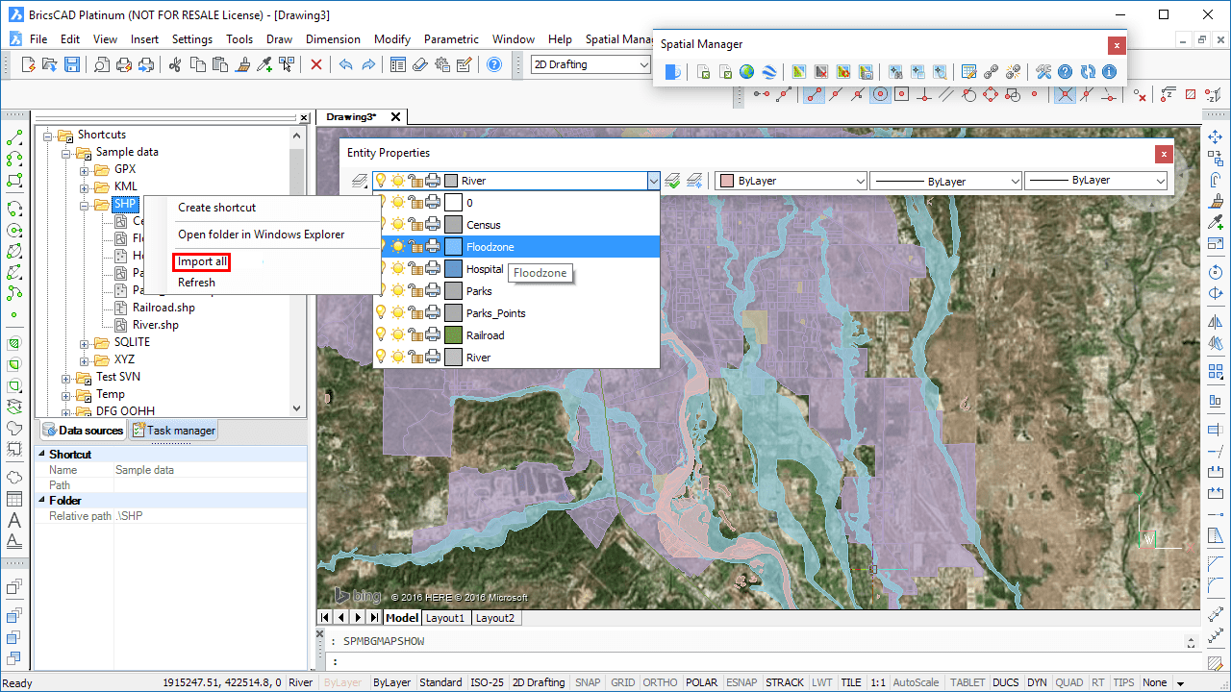Click the command line input field

click(x=760, y=661)
